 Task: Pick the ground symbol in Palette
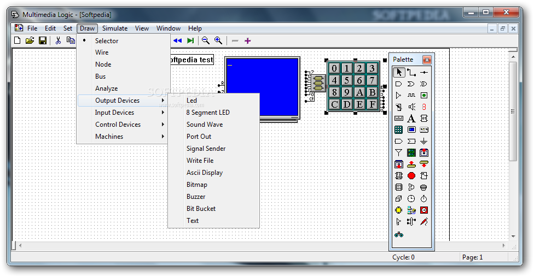(x=424, y=142)
